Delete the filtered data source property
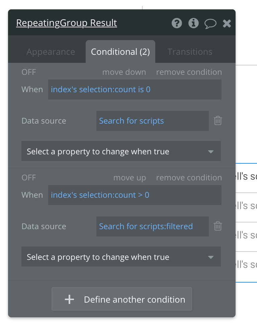257x326 pixels. (218, 226)
